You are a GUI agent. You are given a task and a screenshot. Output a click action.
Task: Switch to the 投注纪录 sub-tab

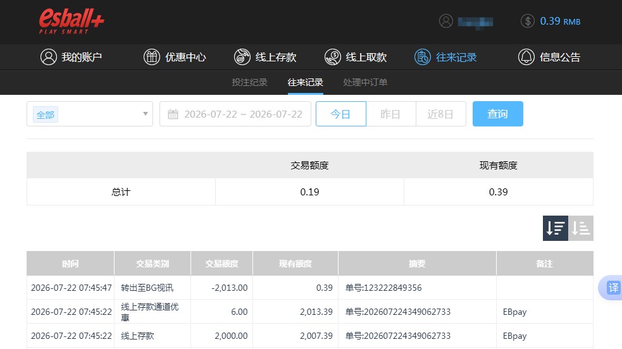coord(249,82)
